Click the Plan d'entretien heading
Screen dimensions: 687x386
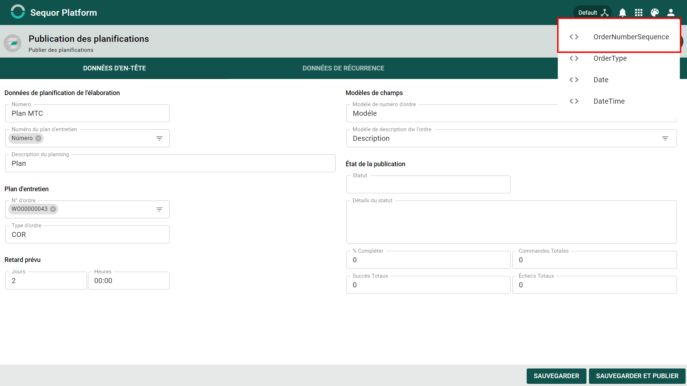[26, 189]
